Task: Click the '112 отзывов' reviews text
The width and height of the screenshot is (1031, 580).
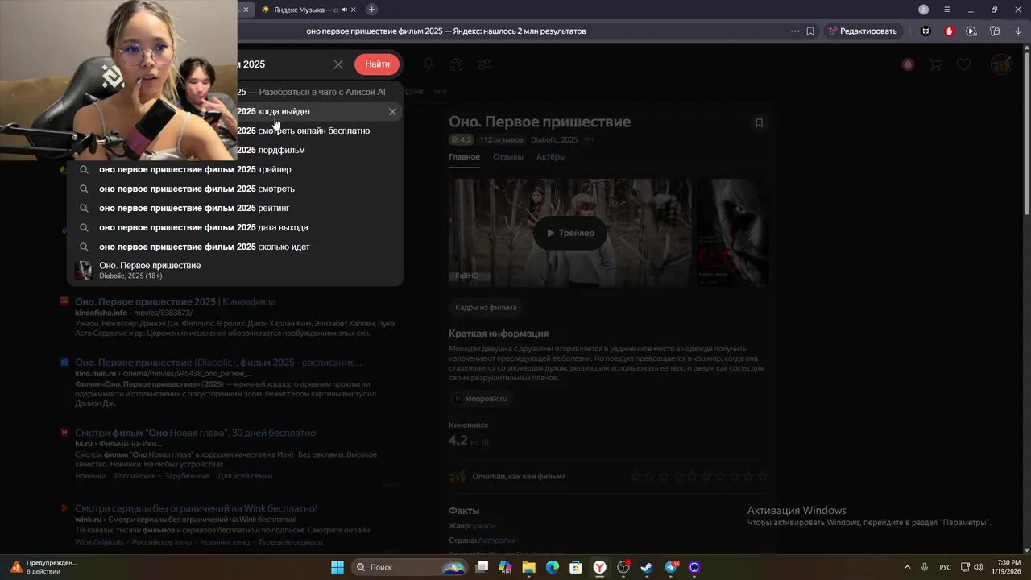Action: pos(502,139)
